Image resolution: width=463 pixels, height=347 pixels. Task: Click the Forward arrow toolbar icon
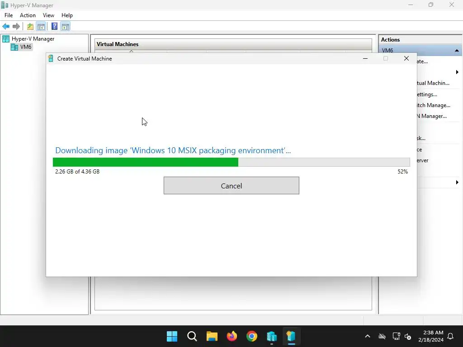(x=16, y=27)
